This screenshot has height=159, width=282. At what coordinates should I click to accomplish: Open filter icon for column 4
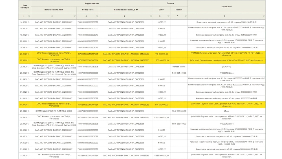click(x=97, y=16)
